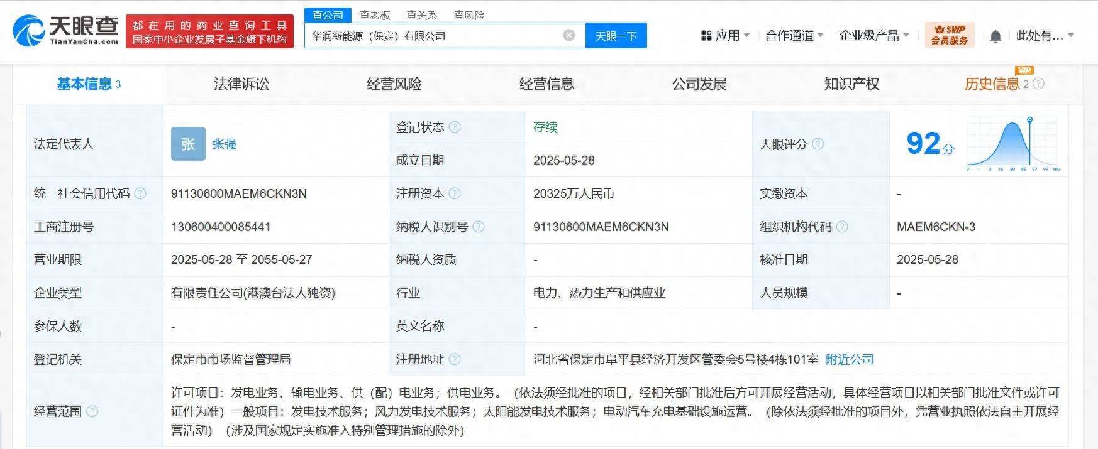Select the 查老板 search tab
This screenshot has height=449, width=1098.
375,15
